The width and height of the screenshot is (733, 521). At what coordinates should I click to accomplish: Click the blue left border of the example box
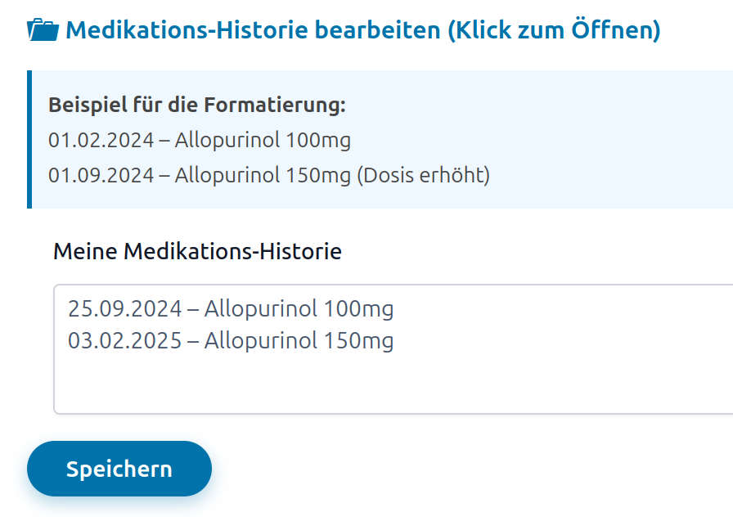pyautogui.click(x=29, y=139)
